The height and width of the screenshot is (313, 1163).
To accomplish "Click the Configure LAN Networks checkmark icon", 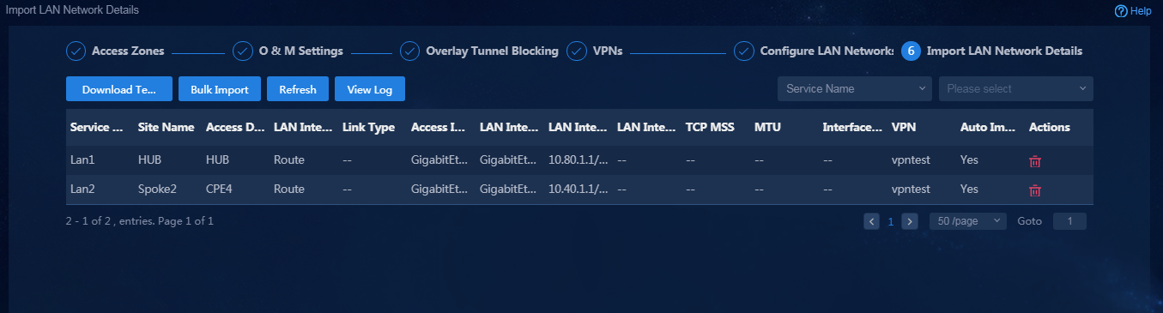I will tap(744, 51).
